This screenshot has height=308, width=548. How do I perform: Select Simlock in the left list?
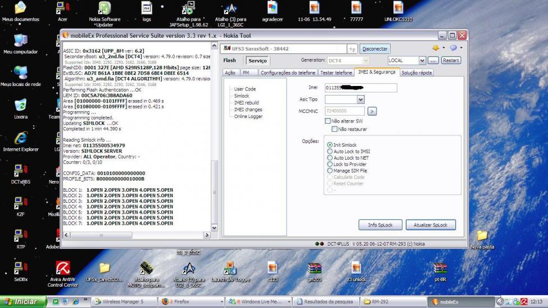(x=242, y=96)
